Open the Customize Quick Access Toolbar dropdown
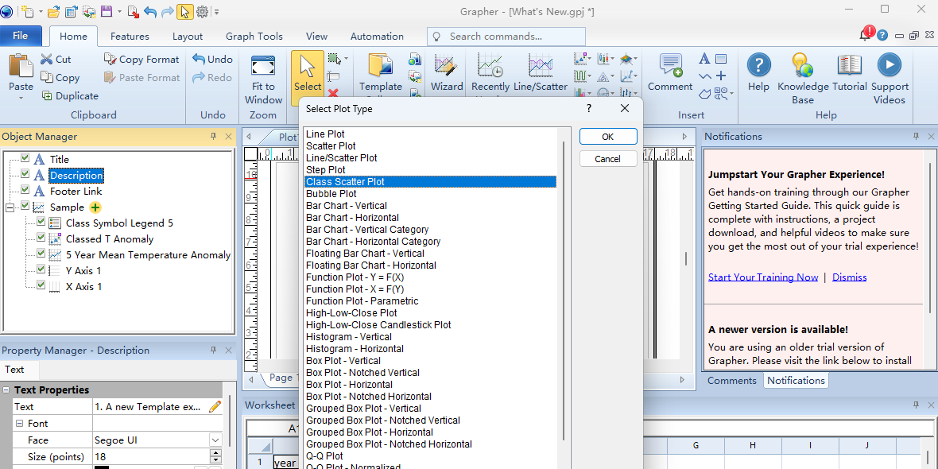 216,11
